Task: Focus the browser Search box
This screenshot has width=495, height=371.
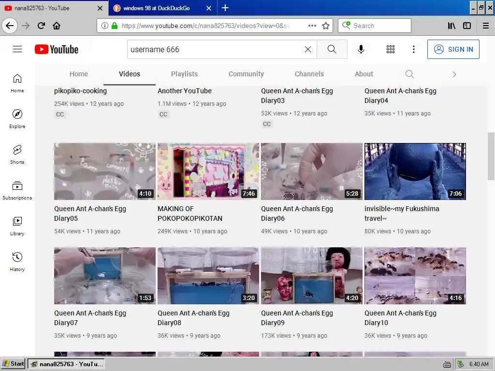Action: (375, 26)
